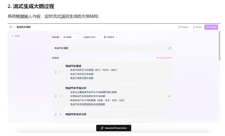Click the vertical scrollbar on the right
Viewport: 225px width, 136px height.
(219, 45)
